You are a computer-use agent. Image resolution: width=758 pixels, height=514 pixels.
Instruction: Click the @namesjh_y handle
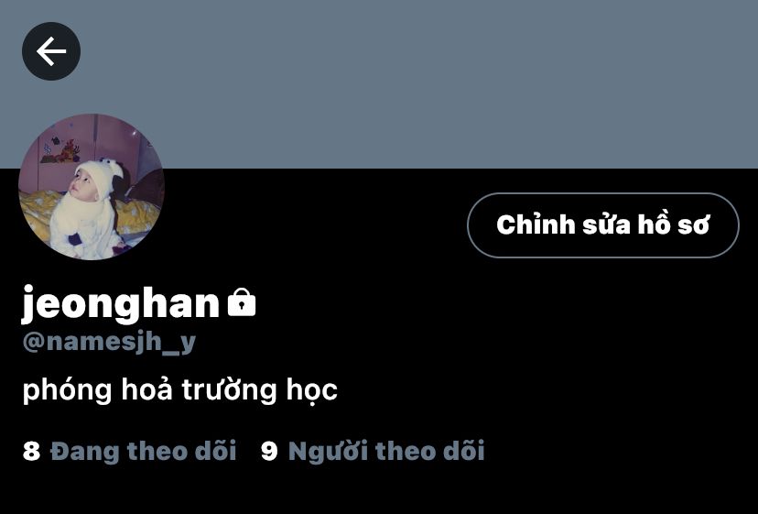pyautogui.click(x=109, y=342)
